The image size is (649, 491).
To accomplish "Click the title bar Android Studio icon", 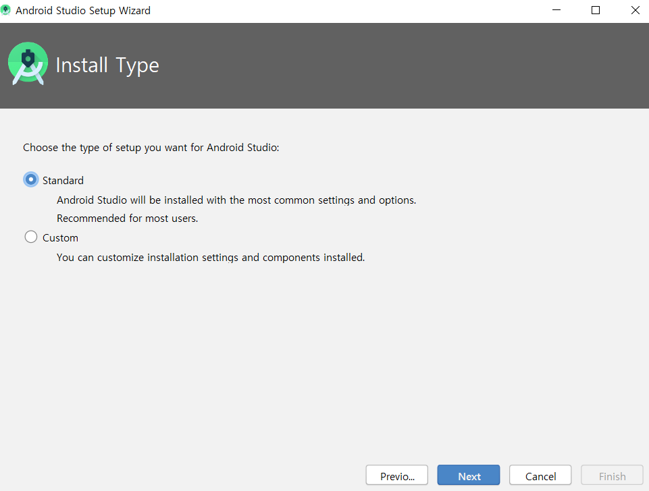I will pyautogui.click(x=5, y=10).
